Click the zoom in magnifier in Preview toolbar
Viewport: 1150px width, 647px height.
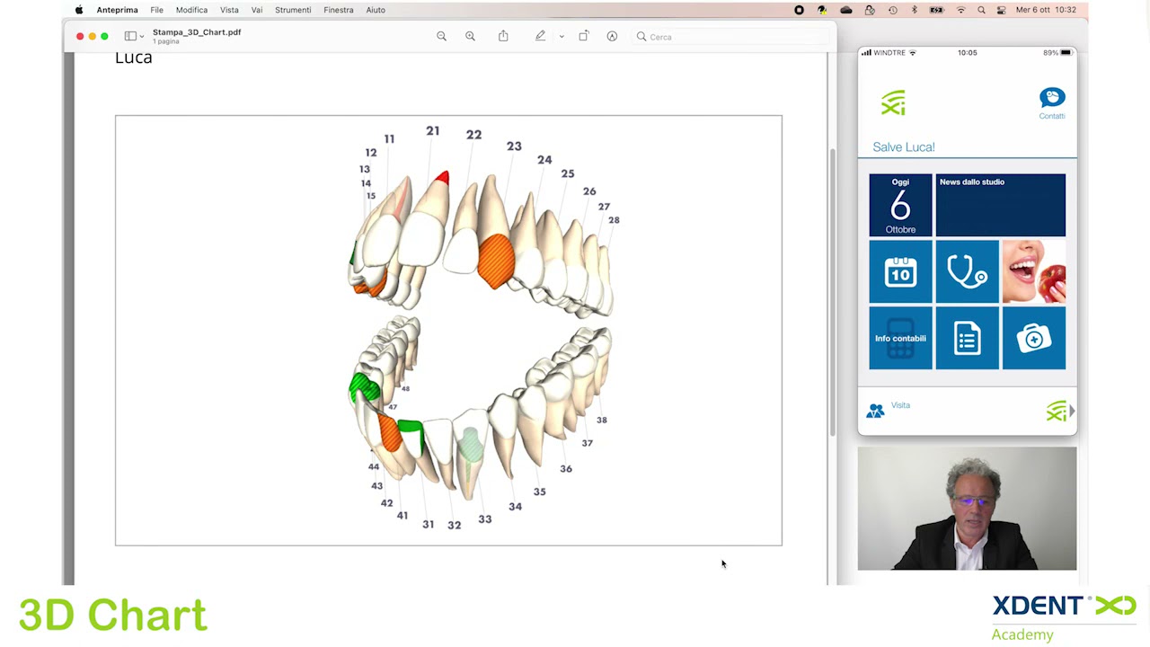(x=470, y=36)
